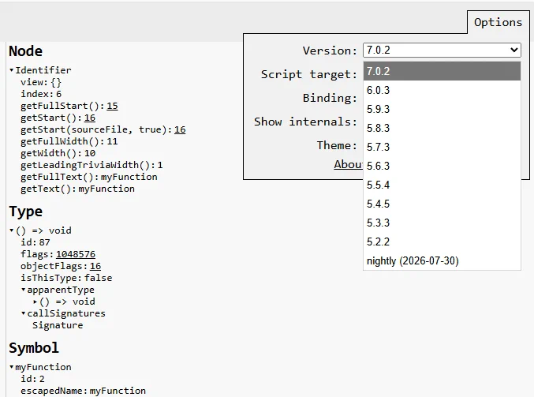Select version 5.5.4 option

442,185
